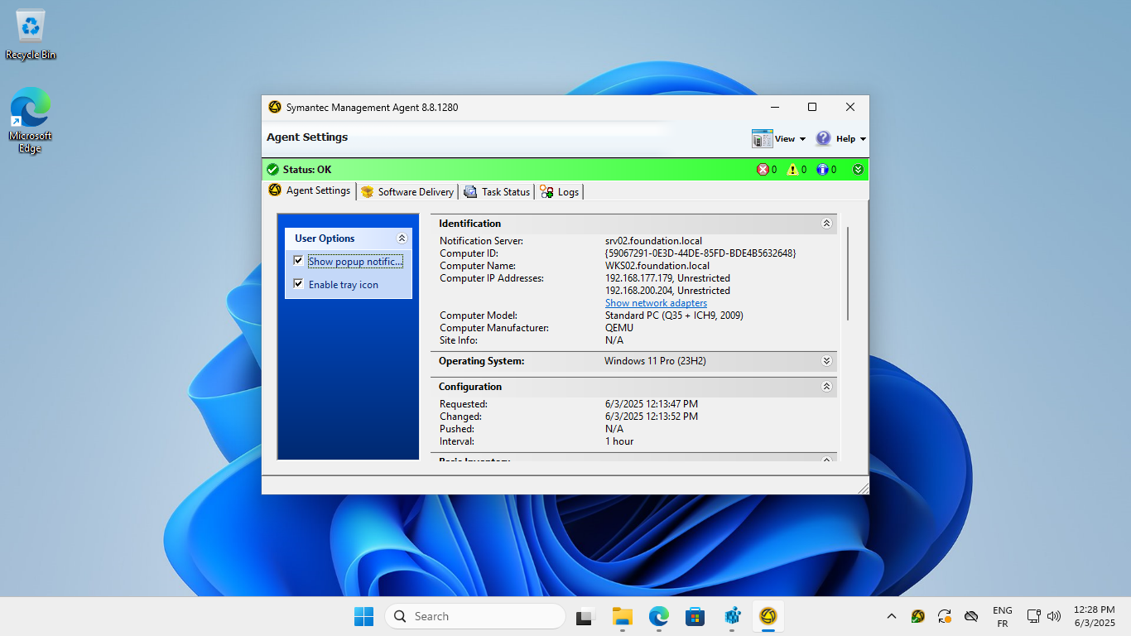This screenshot has width=1131, height=636.
Task: Click the OneDrive cloud tray icon
Action: pyautogui.click(x=972, y=616)
